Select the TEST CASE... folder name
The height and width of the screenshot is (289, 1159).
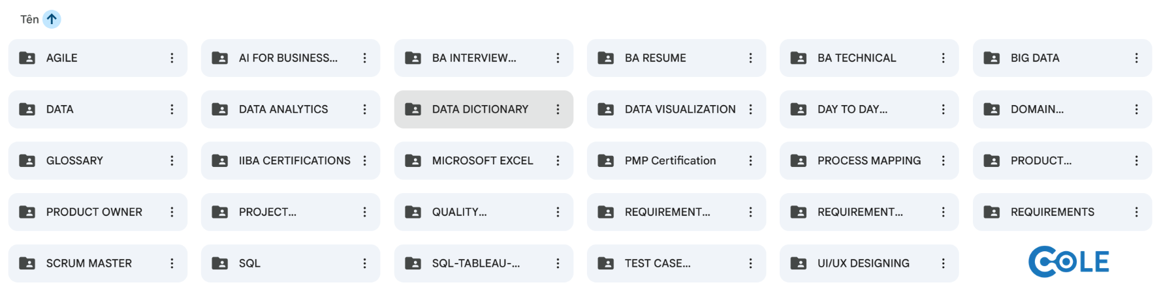tap(658, 264)
